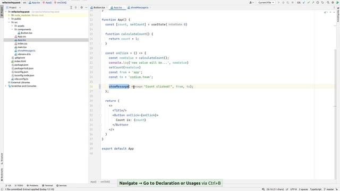Click the Git update project arrow icon

coord(304,3)
